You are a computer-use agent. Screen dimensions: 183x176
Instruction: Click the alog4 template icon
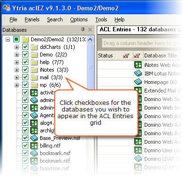[34, 123]
